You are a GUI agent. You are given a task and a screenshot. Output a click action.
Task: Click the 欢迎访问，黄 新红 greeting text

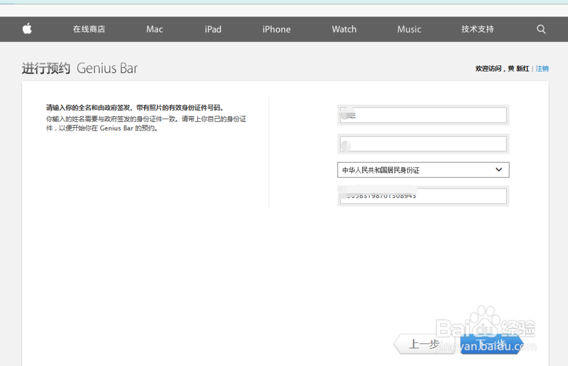tap(502, 69)
